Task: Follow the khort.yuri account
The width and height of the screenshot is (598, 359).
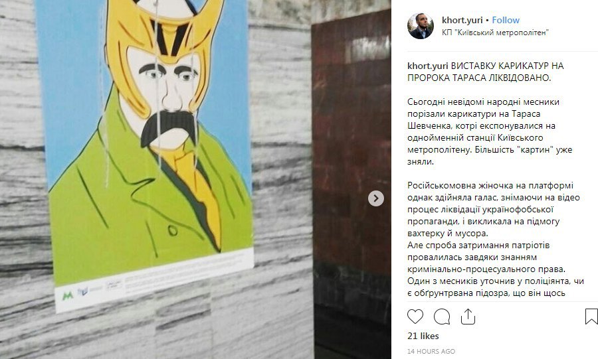Action: coord(506,20)
